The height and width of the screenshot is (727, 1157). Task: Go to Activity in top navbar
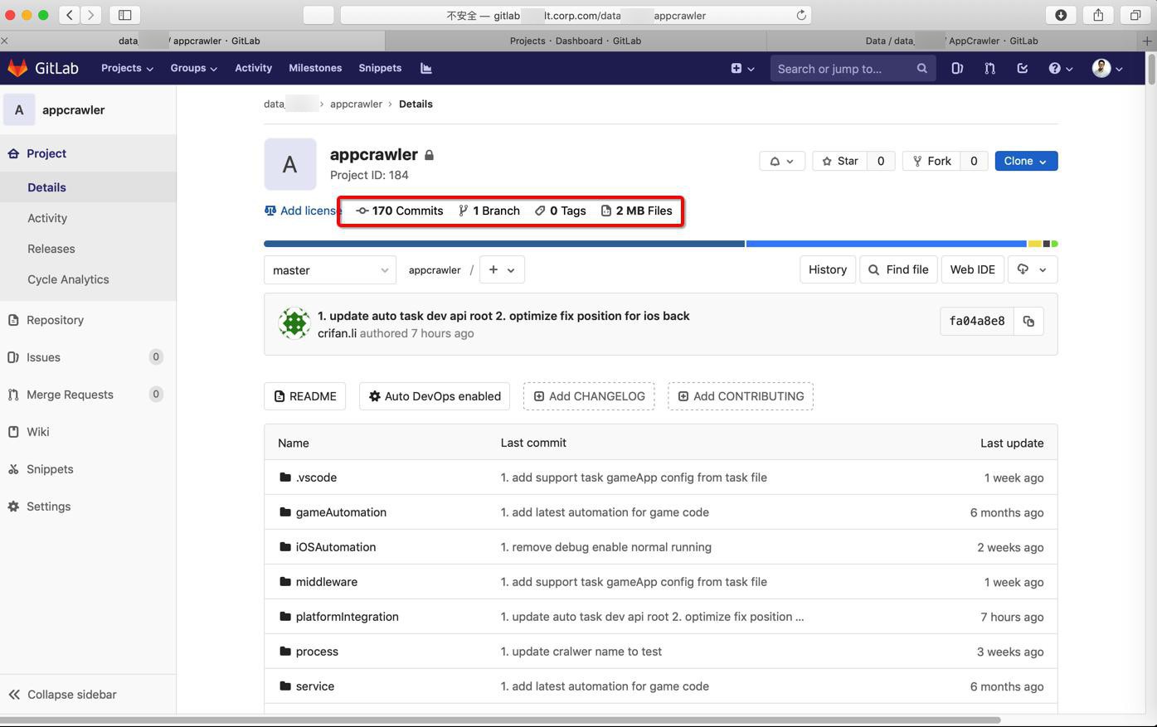tap(253, 68)
